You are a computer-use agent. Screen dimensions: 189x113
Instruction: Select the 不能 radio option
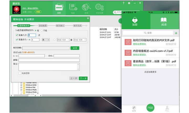[x=42, y=31]
